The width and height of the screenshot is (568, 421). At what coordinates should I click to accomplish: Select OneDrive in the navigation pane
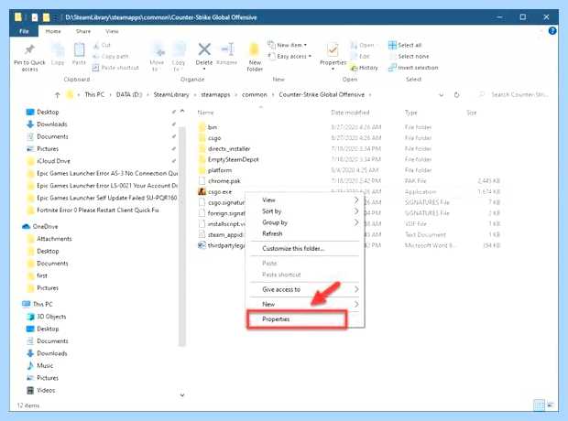click(x=45, y=227)
